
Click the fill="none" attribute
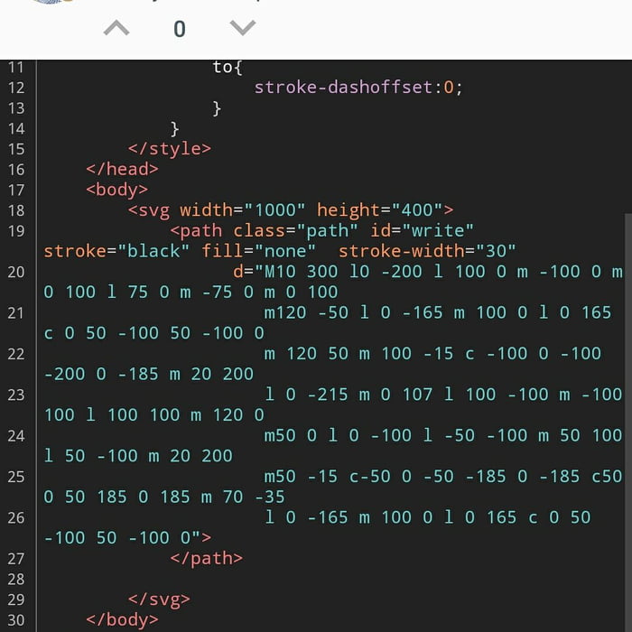(259, 251)
